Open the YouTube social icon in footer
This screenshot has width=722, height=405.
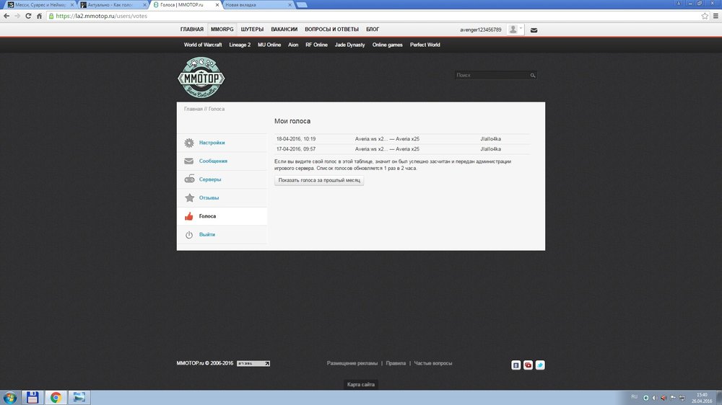(x=528, y=365)
